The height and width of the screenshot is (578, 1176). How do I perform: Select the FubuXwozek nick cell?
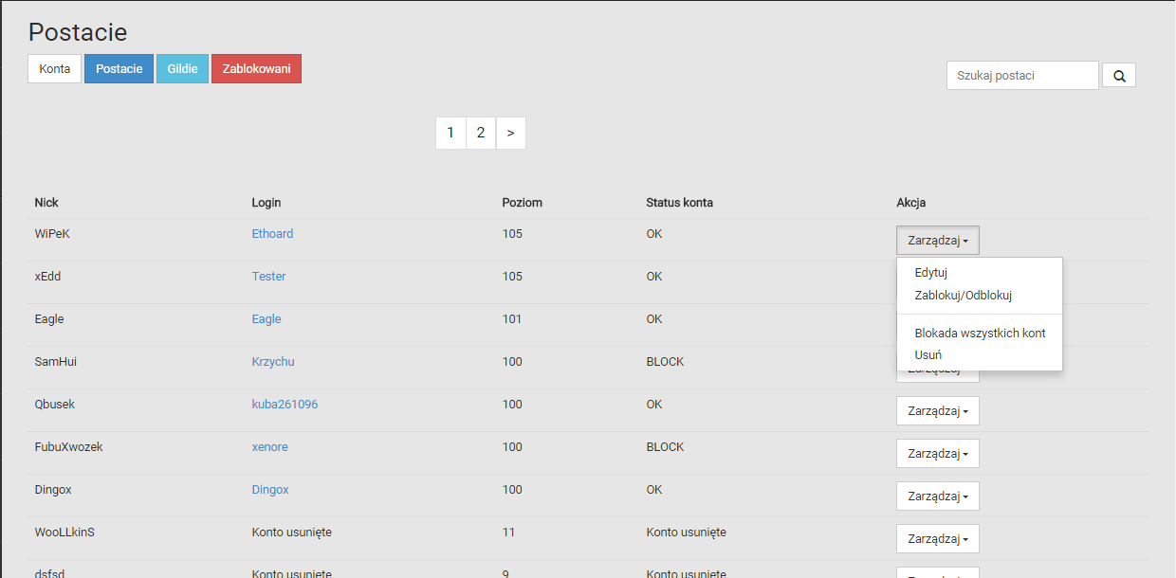(x=68, y=447)
